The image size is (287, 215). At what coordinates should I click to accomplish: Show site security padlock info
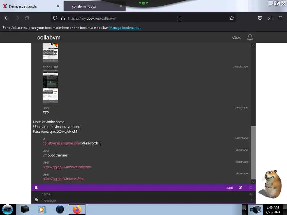63,18
